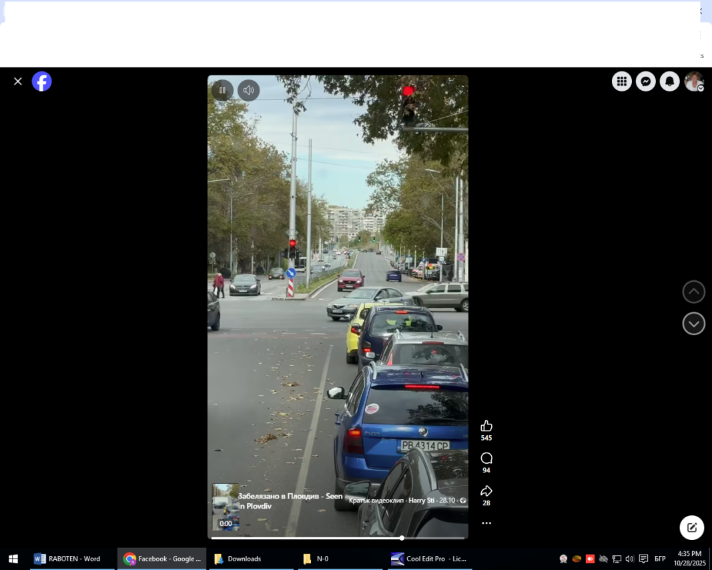Share the reel using arrow icon
The image size is (712, 570).
tap(486, 491)
